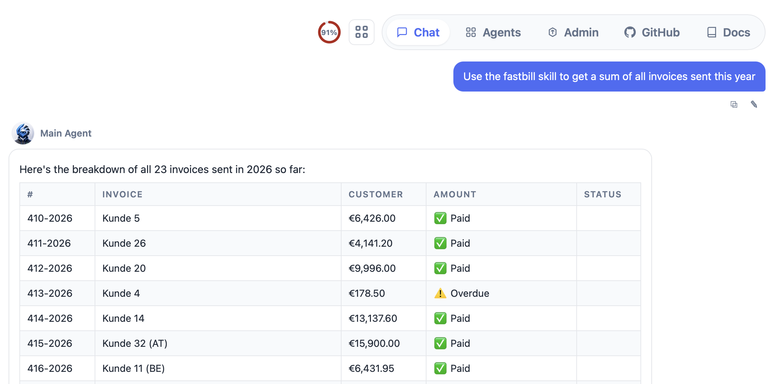Viewport: 777px width, 384px height.
Task: Edit the user message with pencil icon
Action: (x=754, y=104)
